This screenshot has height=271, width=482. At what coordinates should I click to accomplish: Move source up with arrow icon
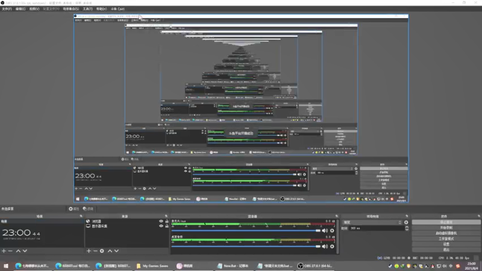[x=110, y=251]
